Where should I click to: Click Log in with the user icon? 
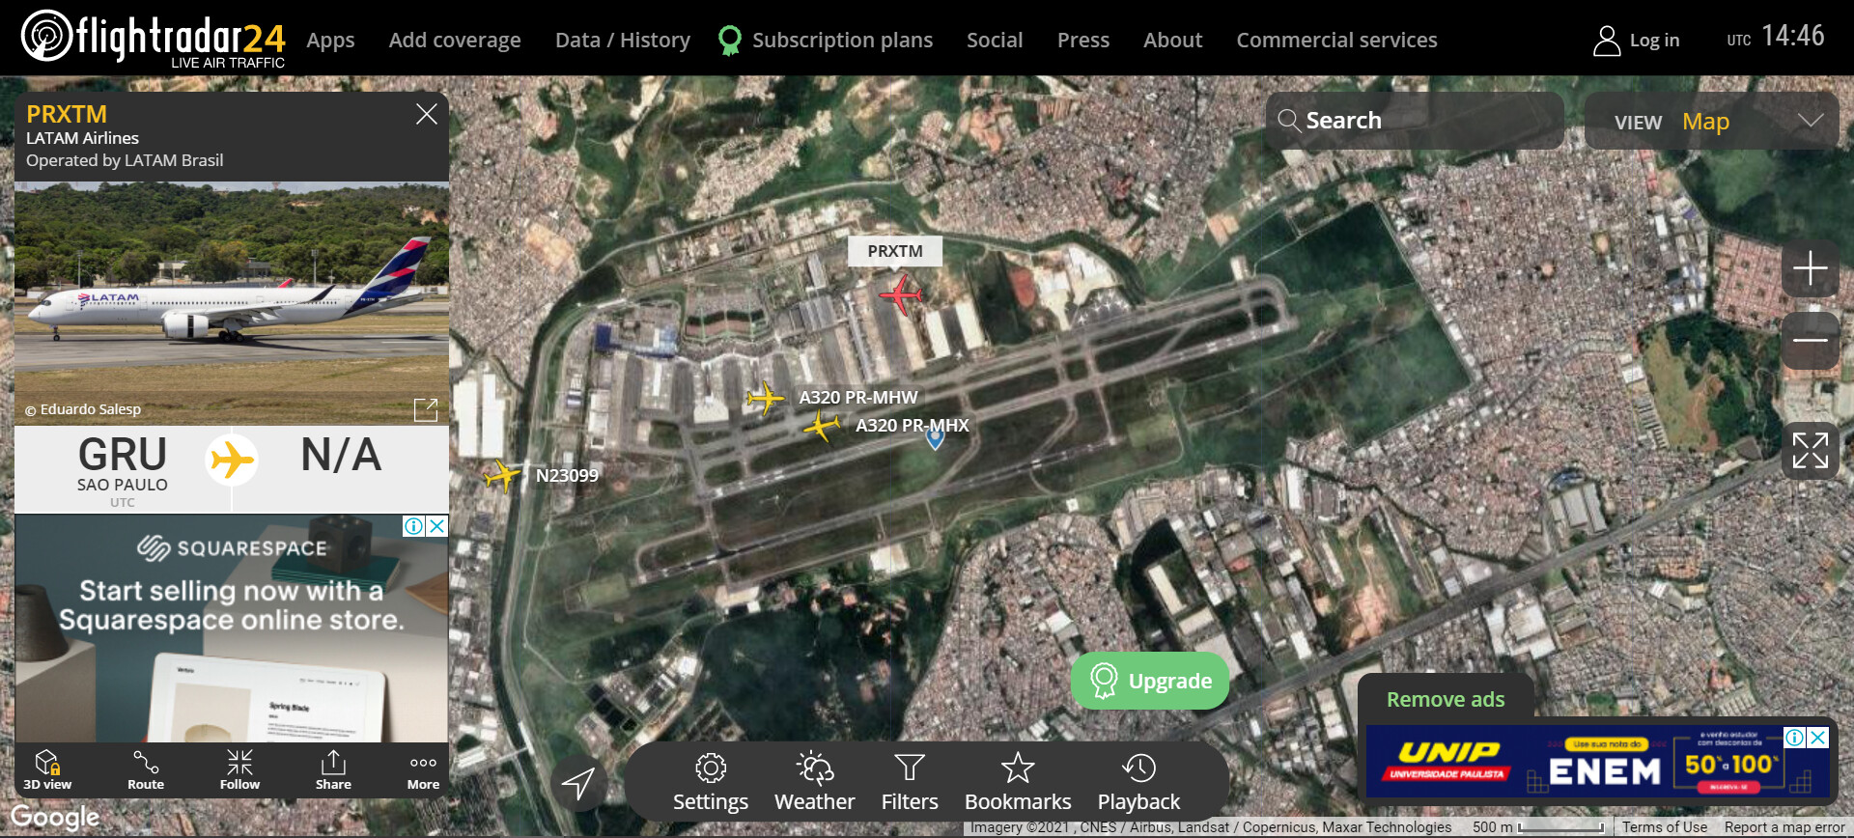pyautogui.click(x=1637, y=41)
